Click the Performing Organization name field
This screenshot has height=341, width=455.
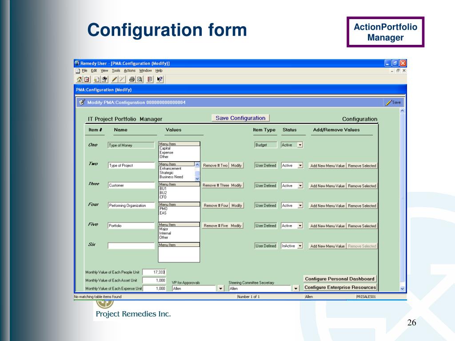point(131,206)
